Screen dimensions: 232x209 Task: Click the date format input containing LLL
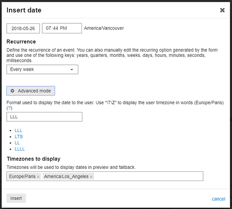point(44,117)
